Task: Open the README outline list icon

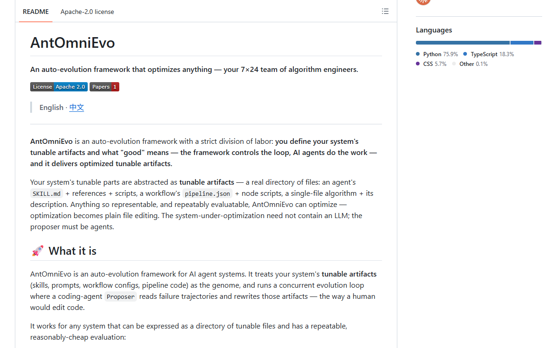Action: [x=385, y=11]
